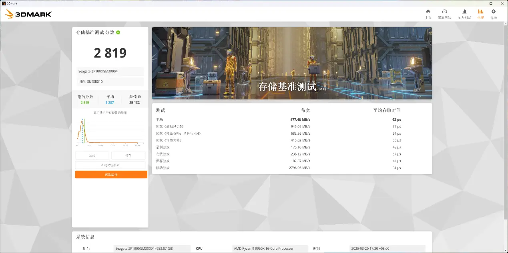Click the AMD Ryzen 9 9950X processor field

(x=270, y=249)
